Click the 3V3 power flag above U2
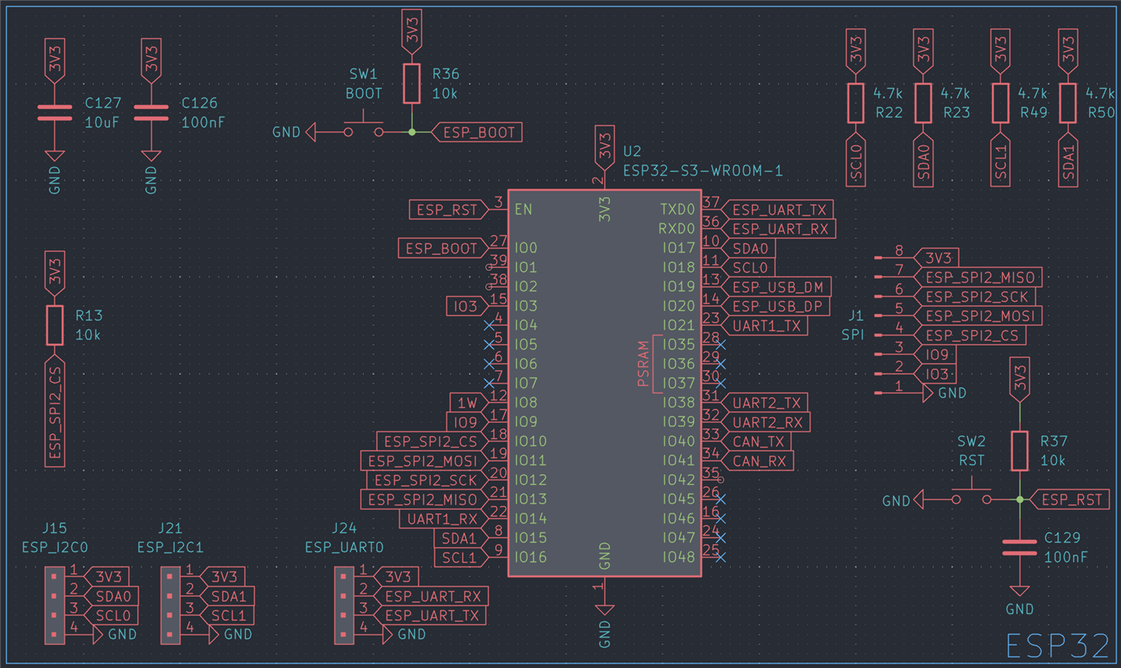Screen dimensions: 1121x668 pos(605,148)
